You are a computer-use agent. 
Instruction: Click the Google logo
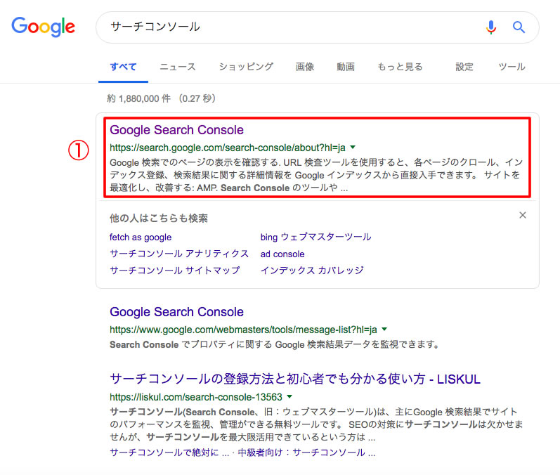pyautogui.click(x=43, y=27)
